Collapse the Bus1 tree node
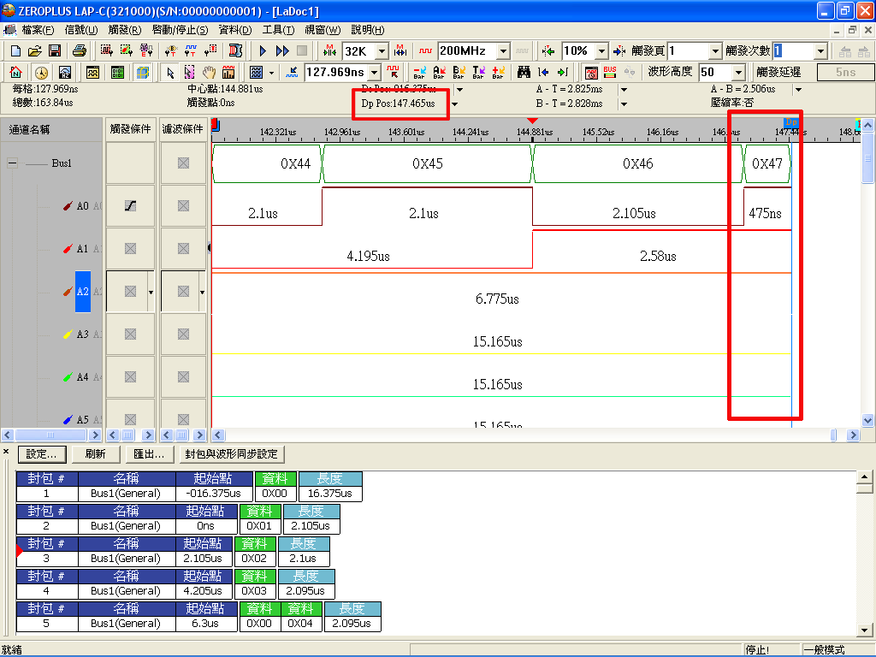This screenshot has height=657, width=876. (12, 163)
